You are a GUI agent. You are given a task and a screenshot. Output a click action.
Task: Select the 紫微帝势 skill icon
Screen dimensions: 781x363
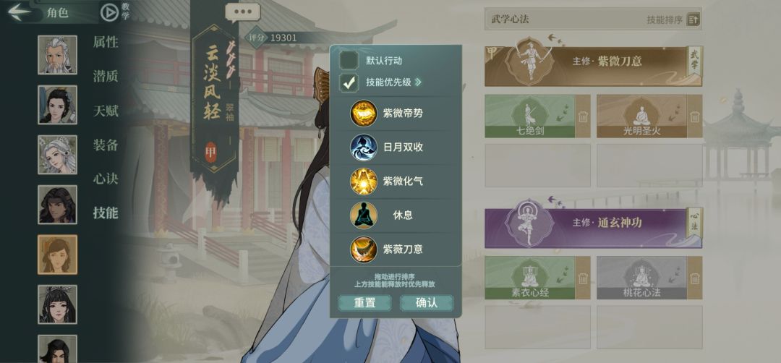tap(363, 113)
